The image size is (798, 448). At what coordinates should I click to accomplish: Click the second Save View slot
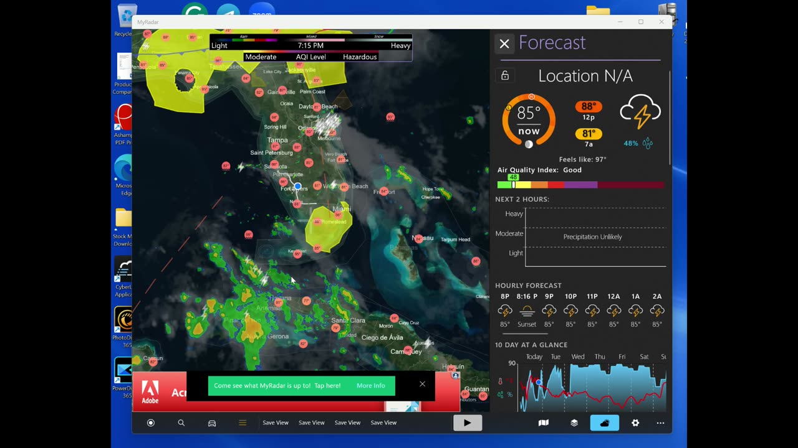click(312, 422)
